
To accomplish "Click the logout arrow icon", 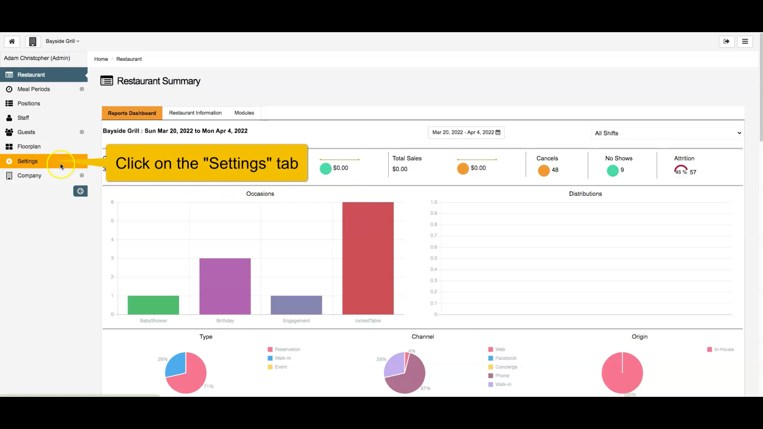I will pos(726,41).
